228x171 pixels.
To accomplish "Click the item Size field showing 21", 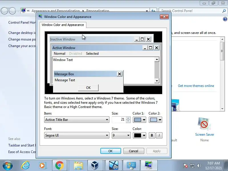I will click(119, 120).
